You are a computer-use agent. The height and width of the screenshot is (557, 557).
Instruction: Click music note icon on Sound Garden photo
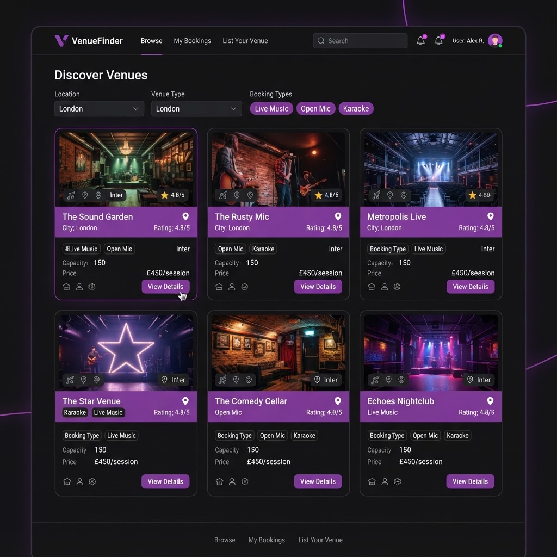71,195
